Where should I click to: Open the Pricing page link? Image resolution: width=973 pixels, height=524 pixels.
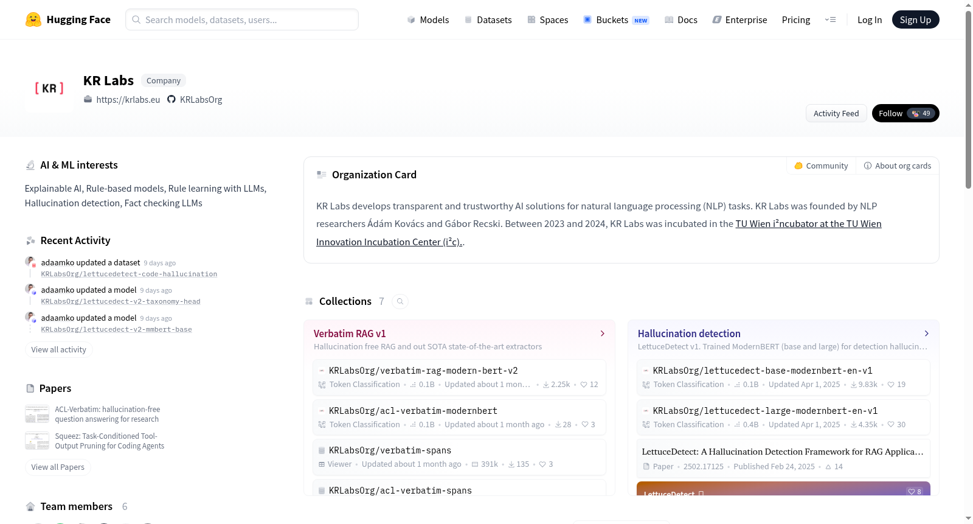click(796, 19)
